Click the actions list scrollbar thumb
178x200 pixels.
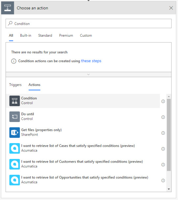169,135
